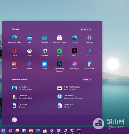Open the pinned Calendar app
This screenshot has width=129, height=134.
pos(44,39)
